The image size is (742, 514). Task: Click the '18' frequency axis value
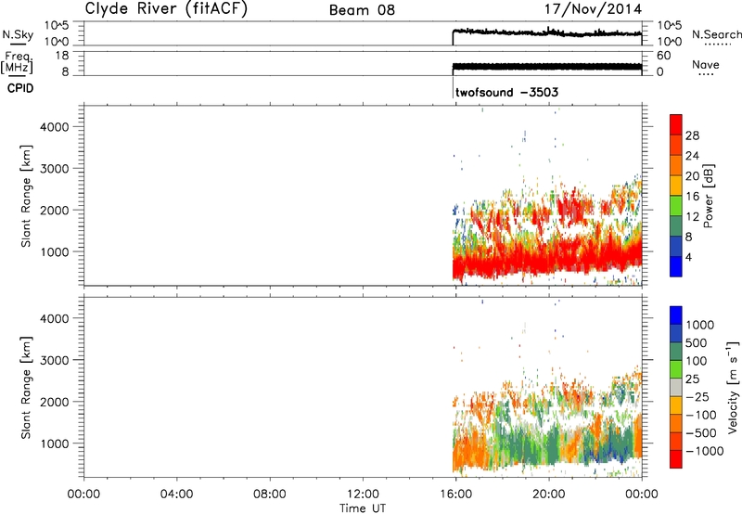click(63, 56)
